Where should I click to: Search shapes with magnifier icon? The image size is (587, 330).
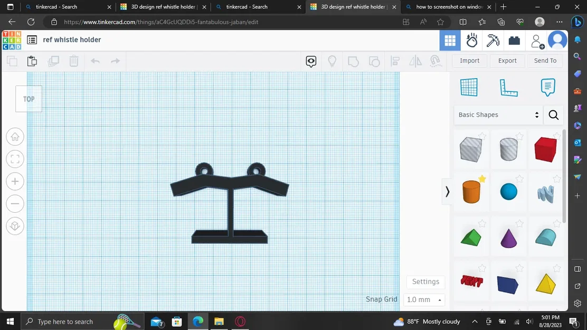(x=554, y=115)
